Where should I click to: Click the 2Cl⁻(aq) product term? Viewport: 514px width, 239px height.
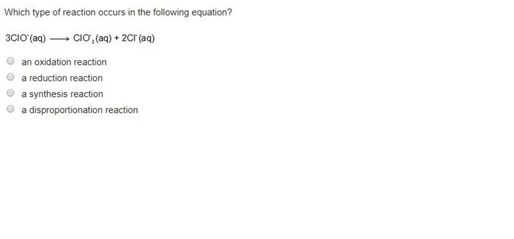[x=138, y=38]
